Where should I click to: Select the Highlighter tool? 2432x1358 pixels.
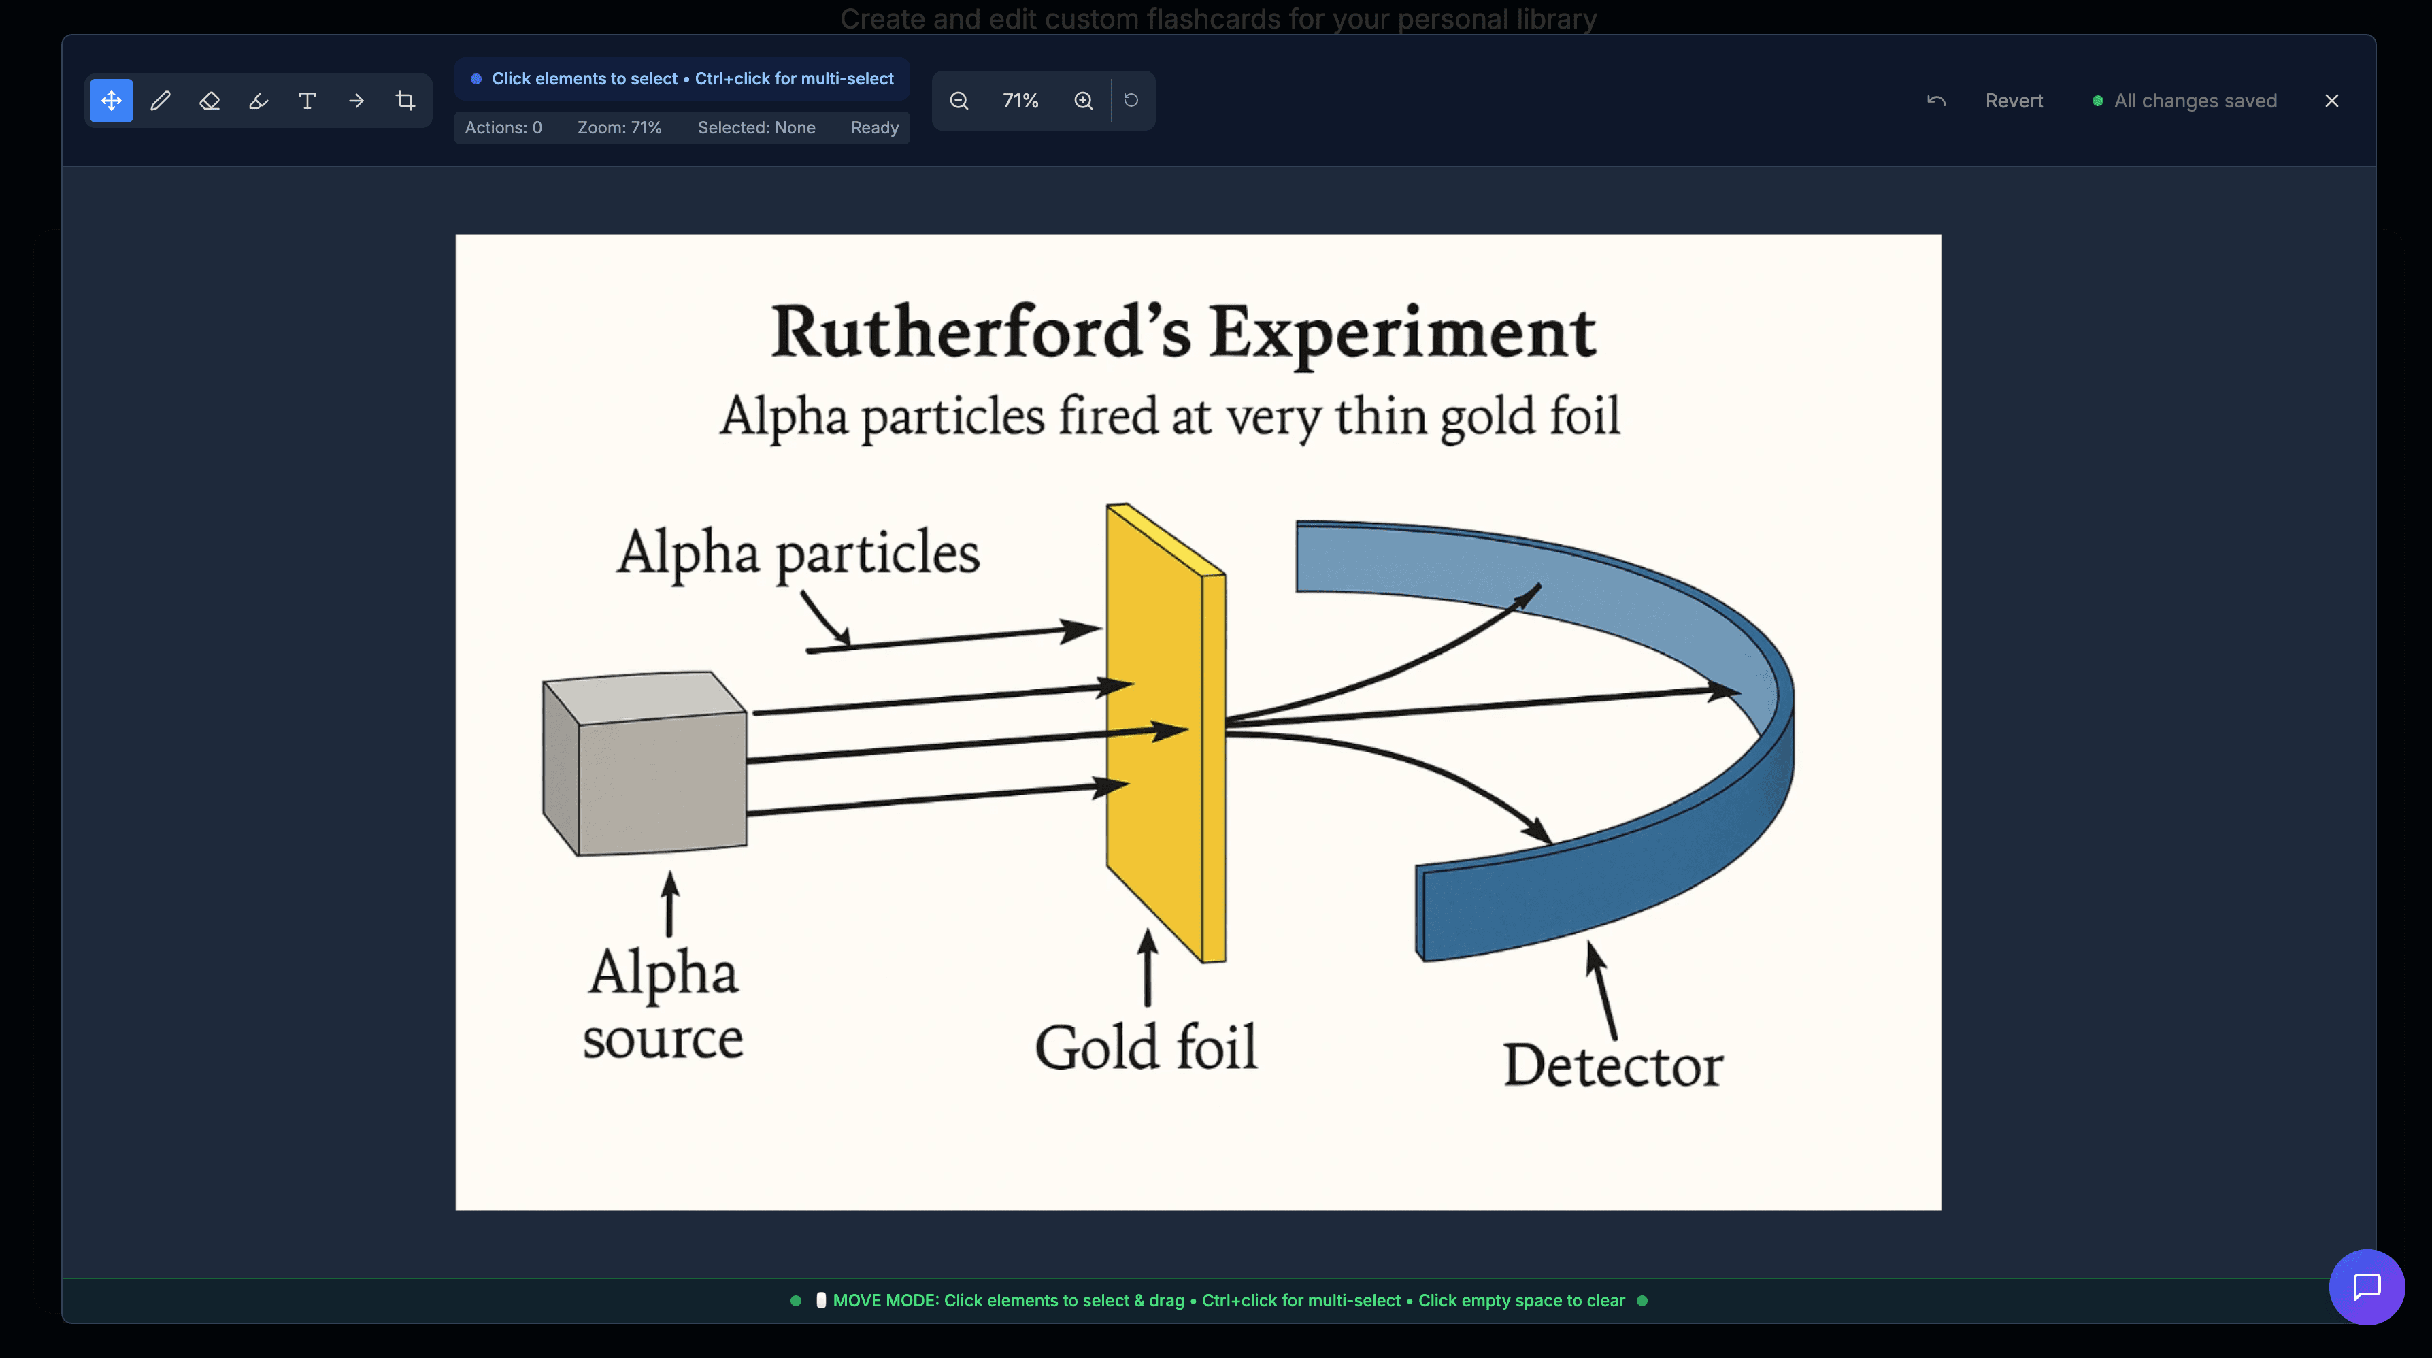pos(258,100)
